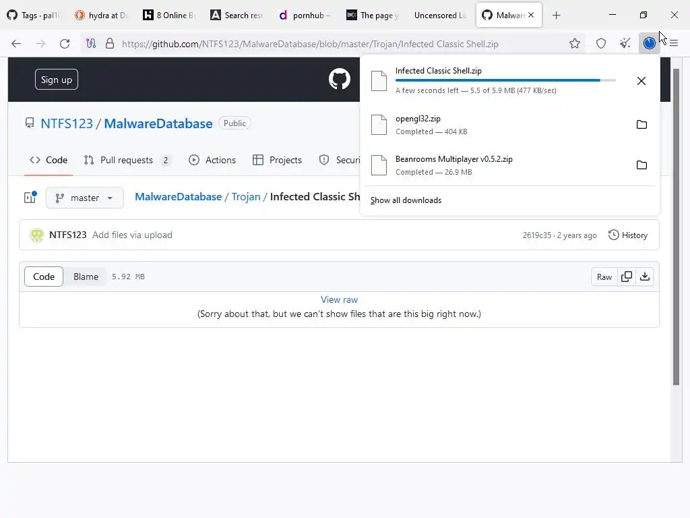Click the pull requests count badge 2

[x=166, y=161]
